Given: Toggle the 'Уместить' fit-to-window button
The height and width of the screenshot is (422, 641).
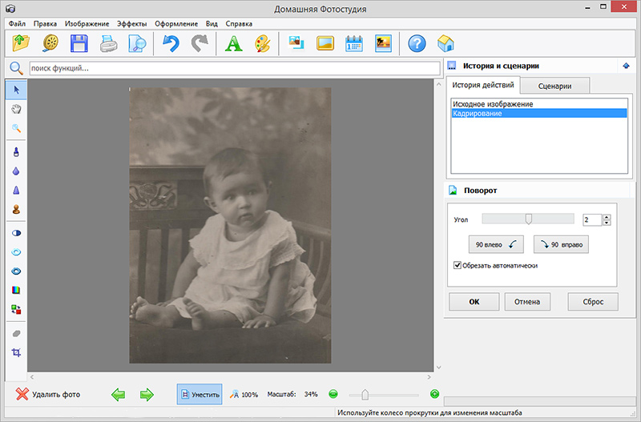Looking at the screenshot, I should [200, 394].
